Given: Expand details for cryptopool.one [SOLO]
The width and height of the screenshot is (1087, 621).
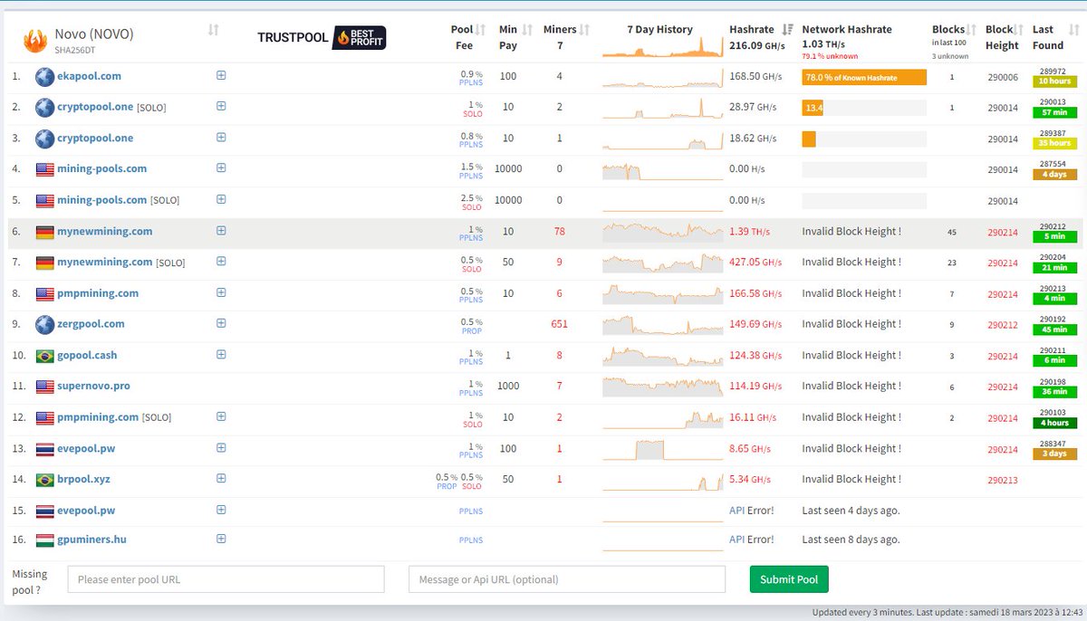Looking at the screenshot, I should click(221, 106).
